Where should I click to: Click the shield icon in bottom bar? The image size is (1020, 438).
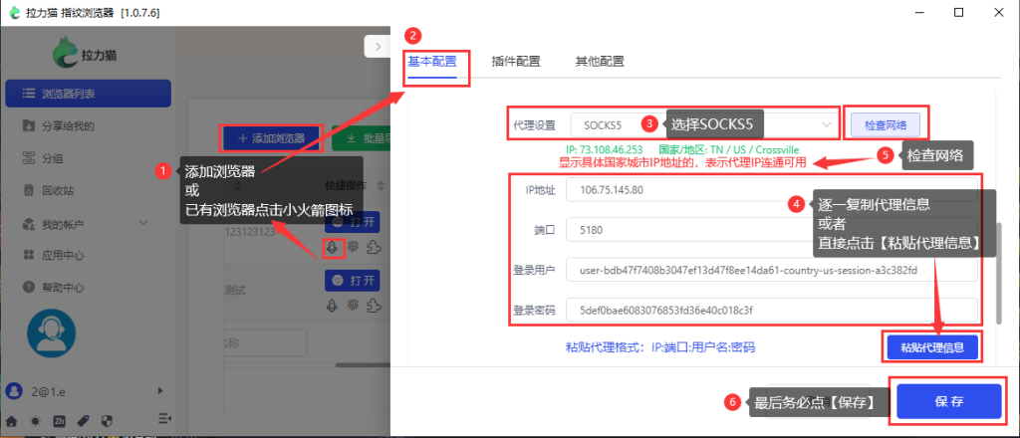[109, 420]
